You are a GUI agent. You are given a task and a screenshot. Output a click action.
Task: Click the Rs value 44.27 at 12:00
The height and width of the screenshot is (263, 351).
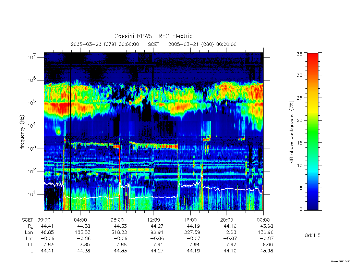coord(157,226)
